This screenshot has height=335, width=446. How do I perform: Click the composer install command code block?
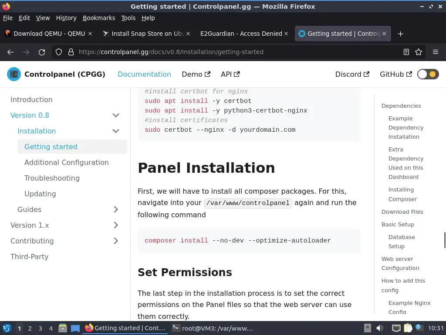249,241
